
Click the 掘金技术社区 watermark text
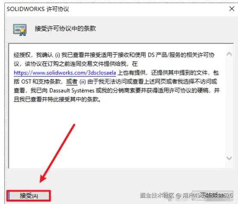pos(157,195)
